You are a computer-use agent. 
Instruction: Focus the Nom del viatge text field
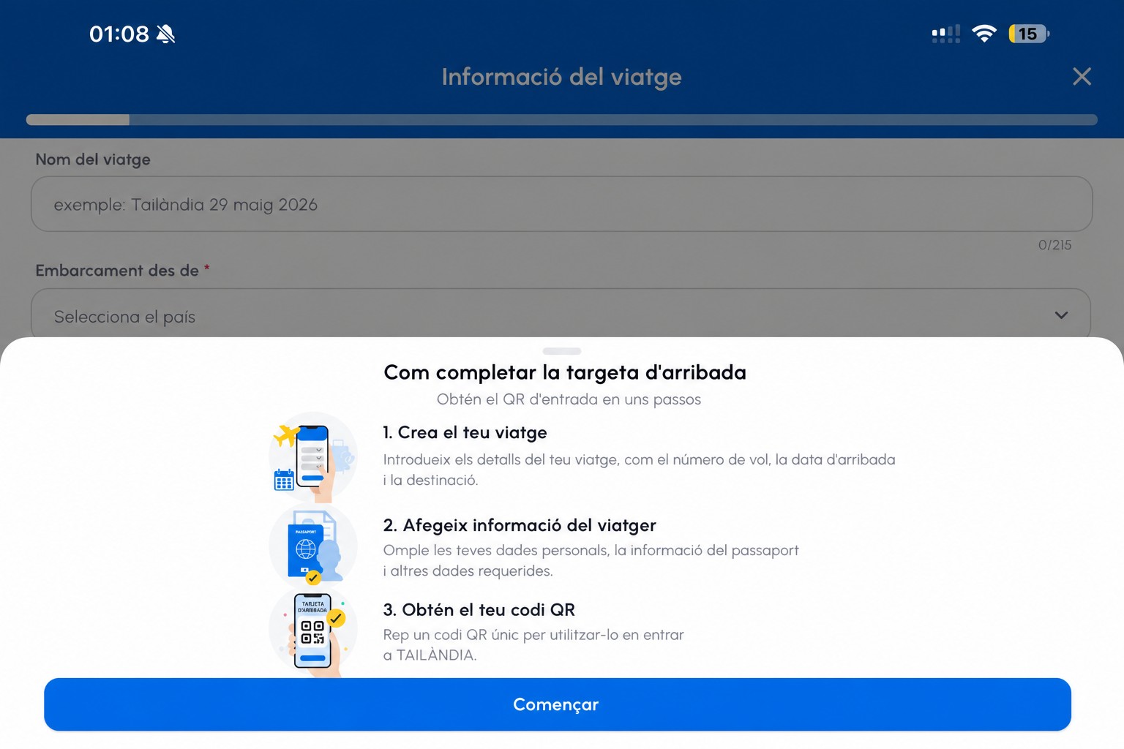tap(562, 204)
